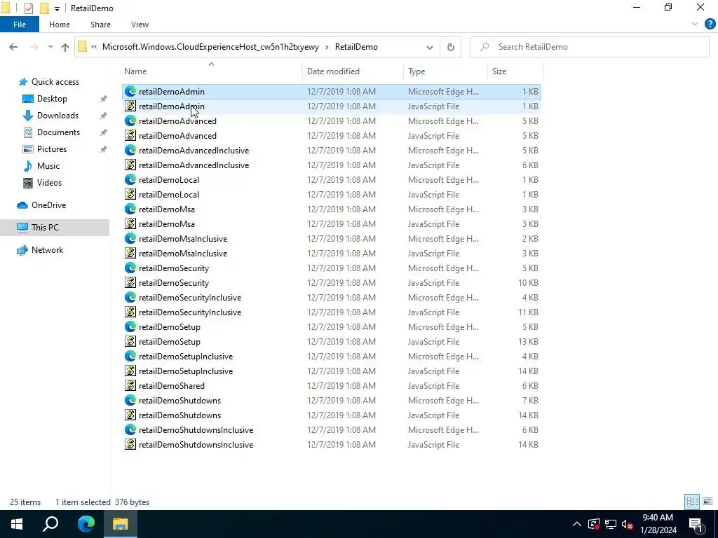Click the Up one level arrow
Viewport: 718px width, 538px height.
(x=65, y=47)
